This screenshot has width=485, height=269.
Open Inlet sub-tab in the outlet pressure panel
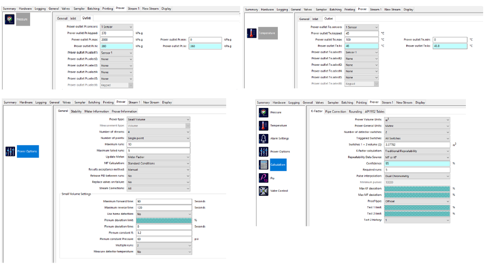click(x=73, y=19)
